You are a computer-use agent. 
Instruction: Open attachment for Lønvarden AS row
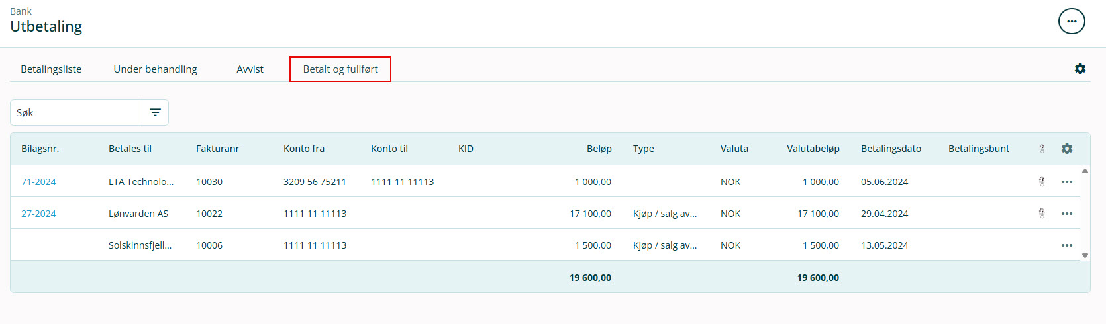[1042, 214]
